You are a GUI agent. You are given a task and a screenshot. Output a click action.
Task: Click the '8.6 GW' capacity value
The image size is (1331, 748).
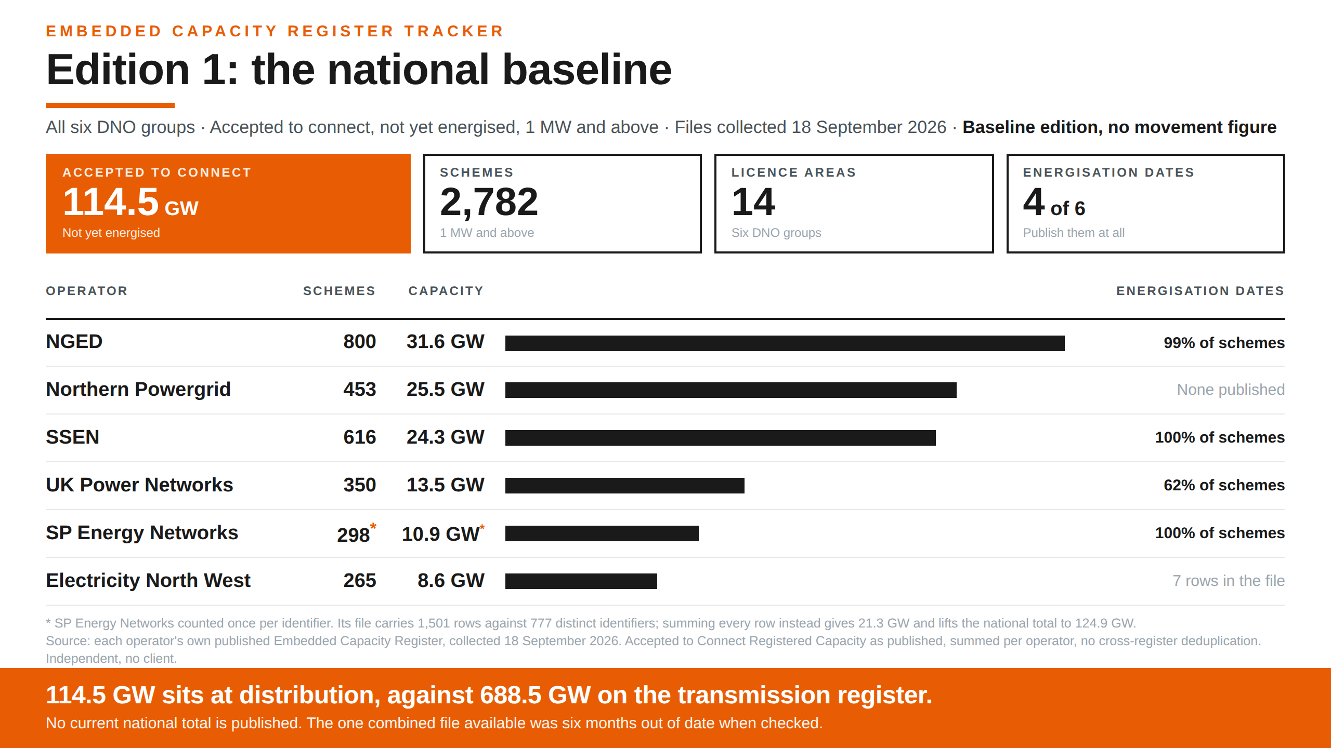point(451,581)
